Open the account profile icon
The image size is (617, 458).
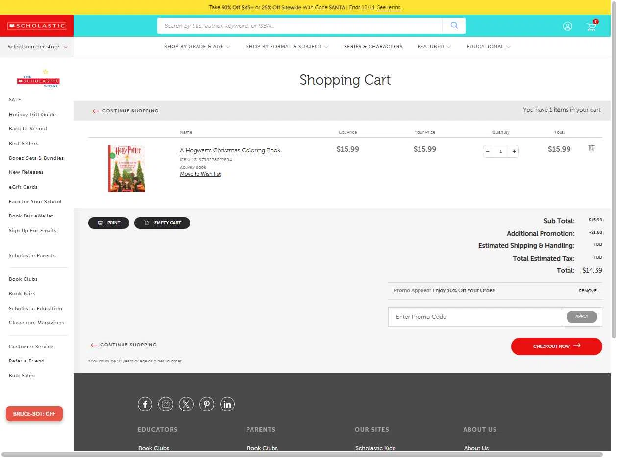point(568,26)
